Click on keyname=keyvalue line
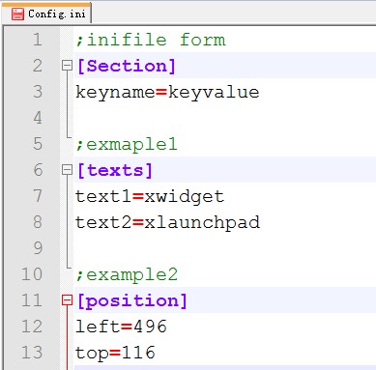The width and height of the screenshot is (376, 370). 167,93
